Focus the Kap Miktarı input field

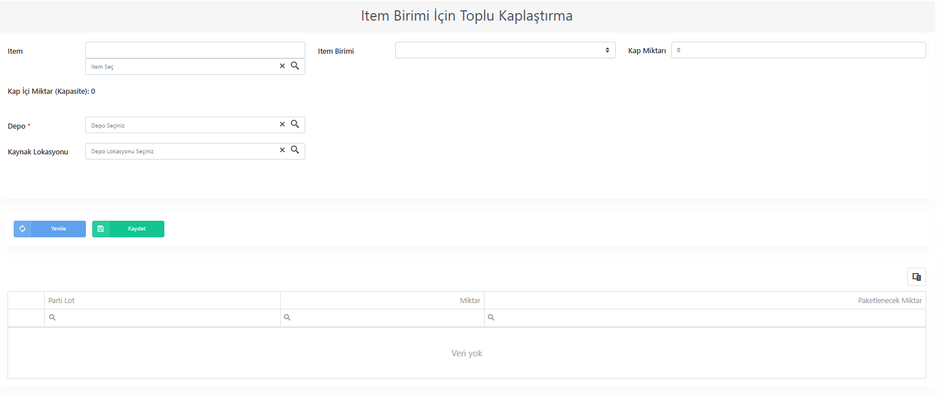coord(799,50)
